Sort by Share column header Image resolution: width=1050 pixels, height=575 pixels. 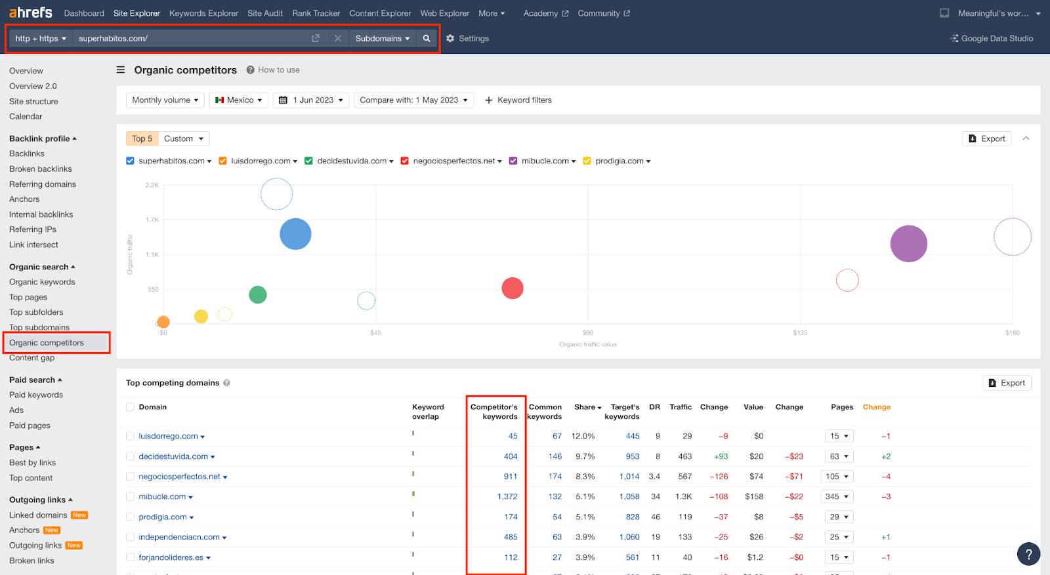[x=587, y=407]
